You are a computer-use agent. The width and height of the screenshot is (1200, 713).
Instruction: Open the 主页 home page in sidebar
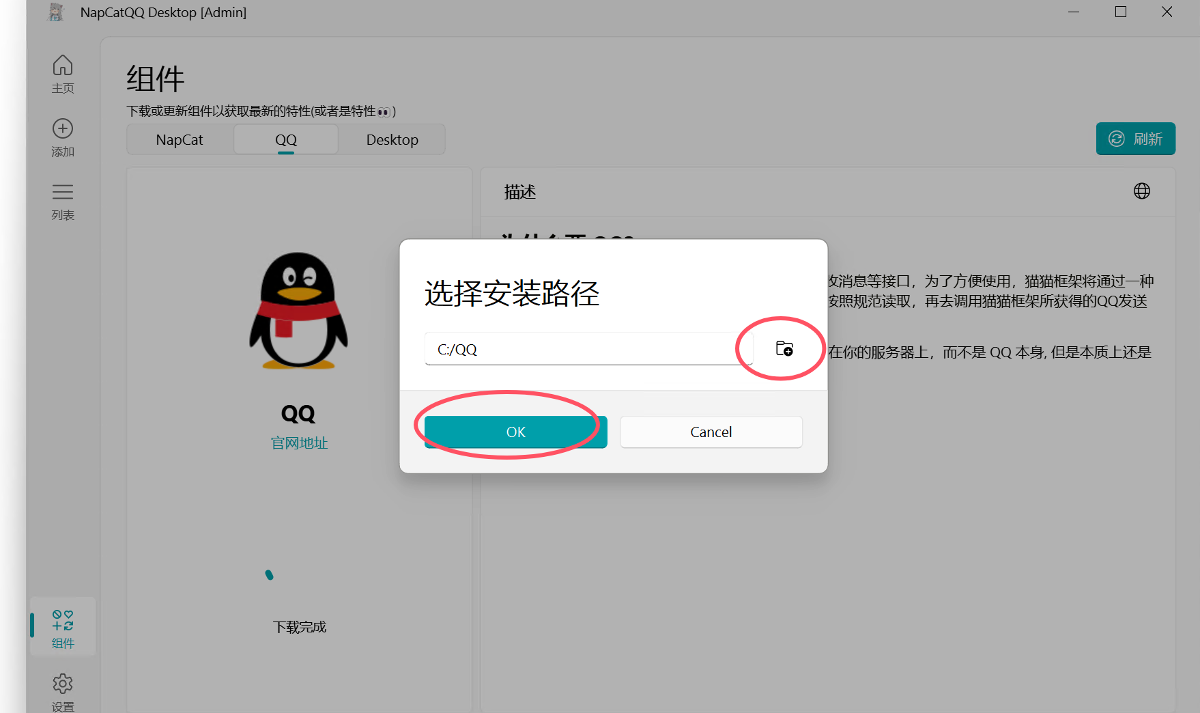tap(63, 74)
